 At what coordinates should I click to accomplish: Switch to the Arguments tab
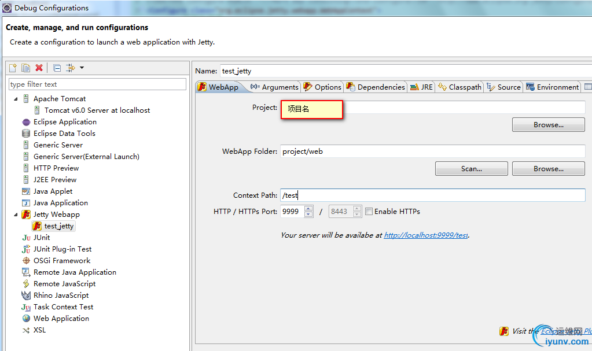(274, 87)
